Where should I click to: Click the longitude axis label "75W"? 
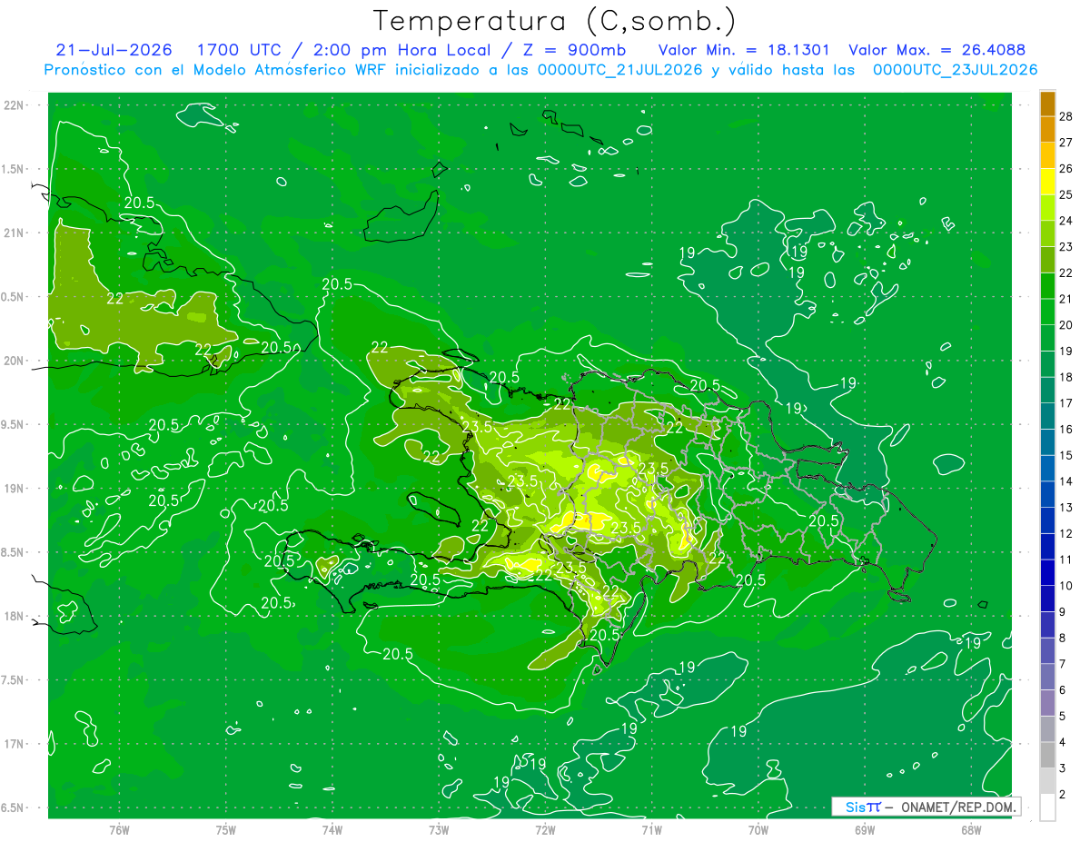[225, 830]
